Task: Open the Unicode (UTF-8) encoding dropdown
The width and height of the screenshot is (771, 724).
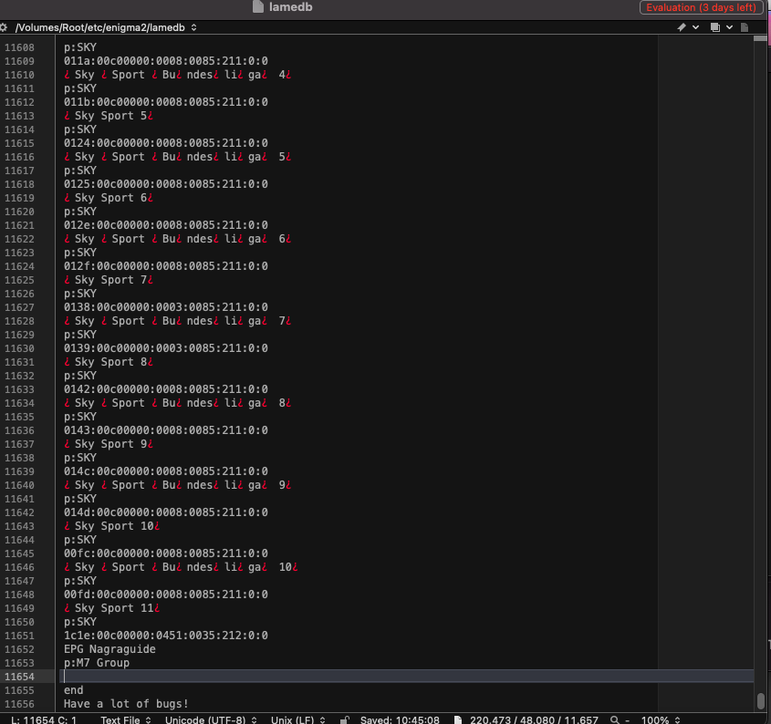Action: pyautogui.click(x=210, y=719)
